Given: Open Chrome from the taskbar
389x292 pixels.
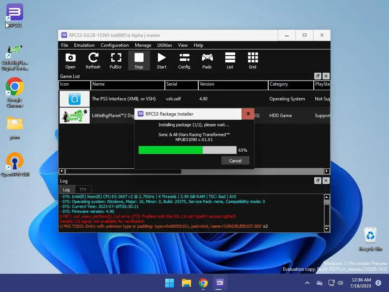Looking at the screenshot, I should [203, 283].
